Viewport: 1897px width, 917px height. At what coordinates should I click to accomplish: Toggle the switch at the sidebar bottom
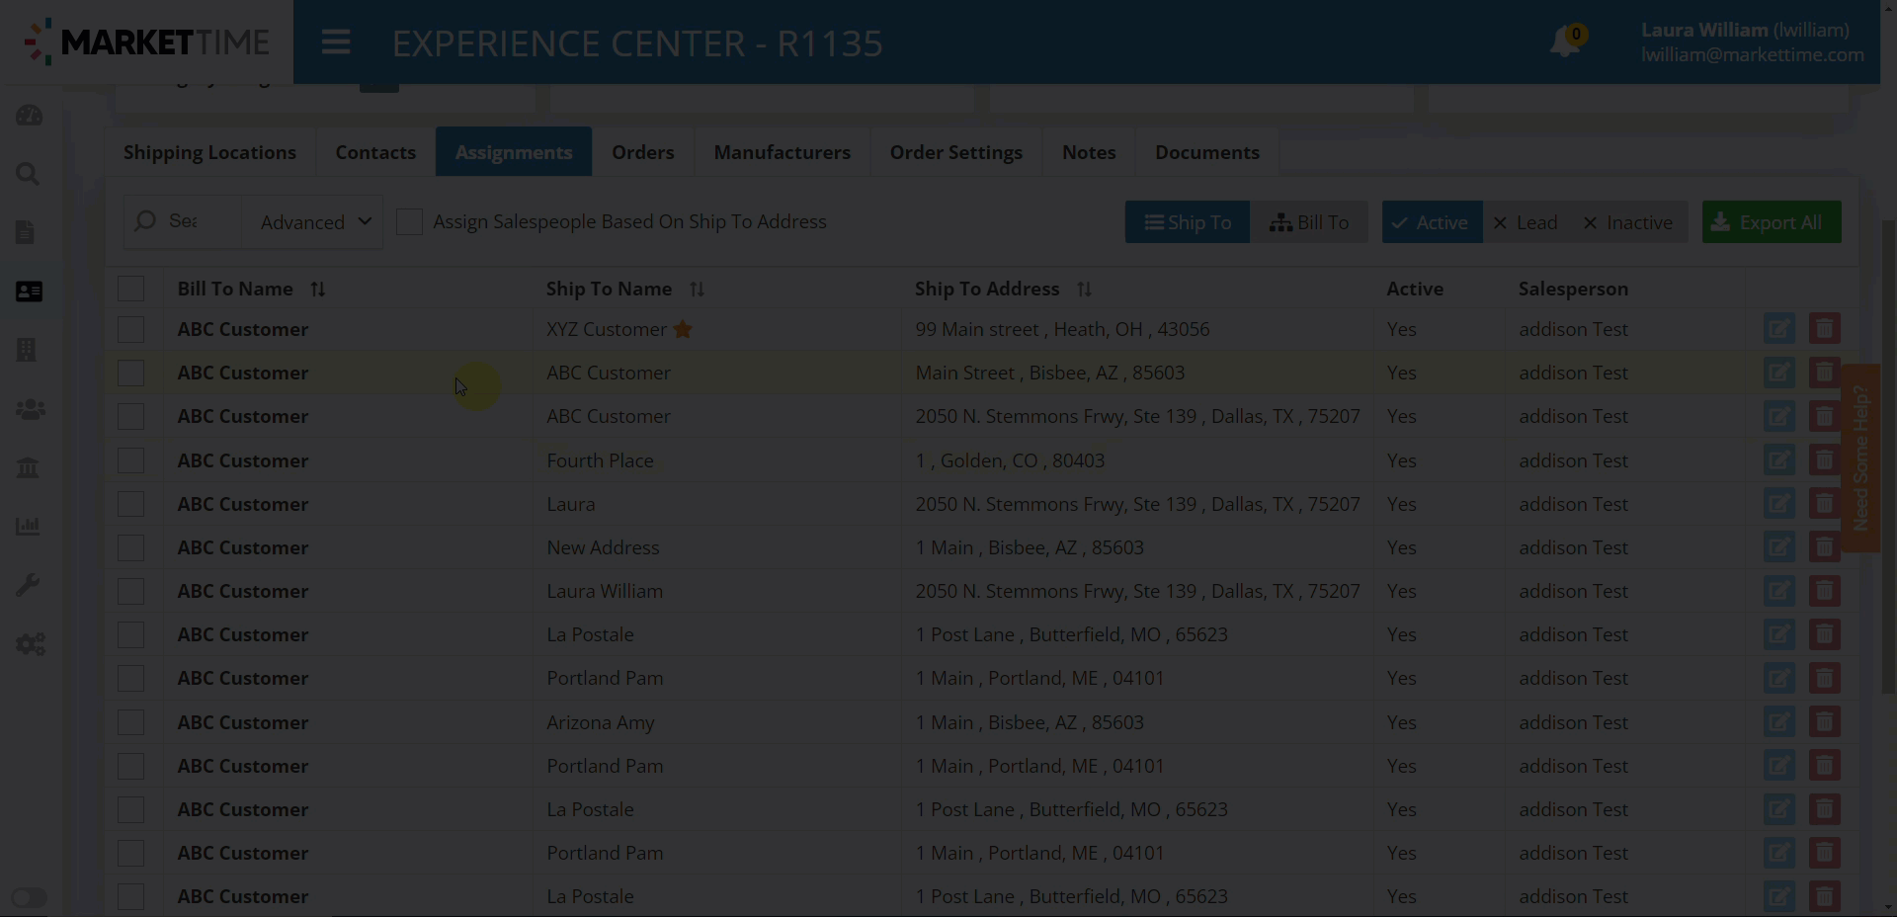click(x=29, y=897)
